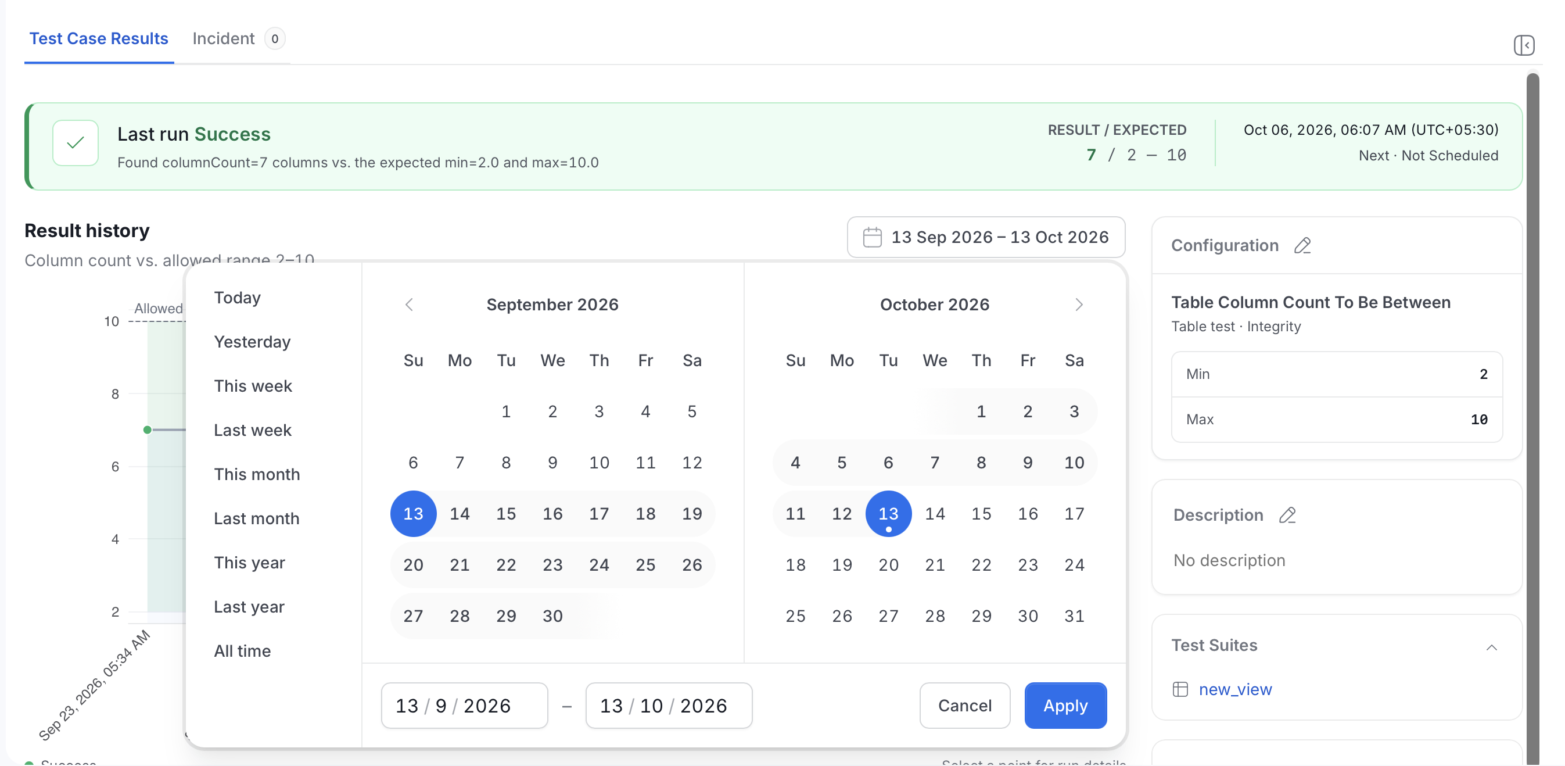
Task: Open the date range picker 13 Sep 2026 – 13 Oct 2026
Action: [x=985, y=237]
